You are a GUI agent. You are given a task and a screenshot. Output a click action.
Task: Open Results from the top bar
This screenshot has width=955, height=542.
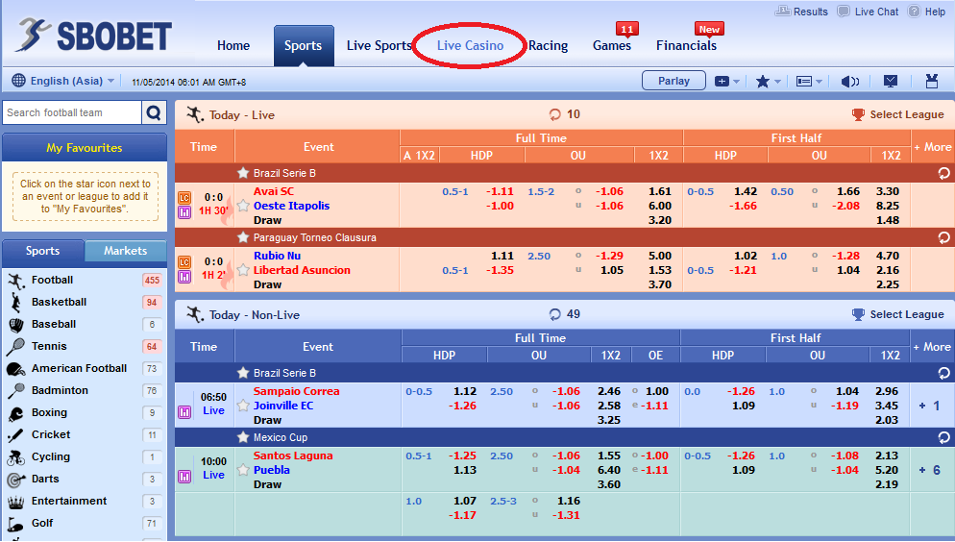801,12
